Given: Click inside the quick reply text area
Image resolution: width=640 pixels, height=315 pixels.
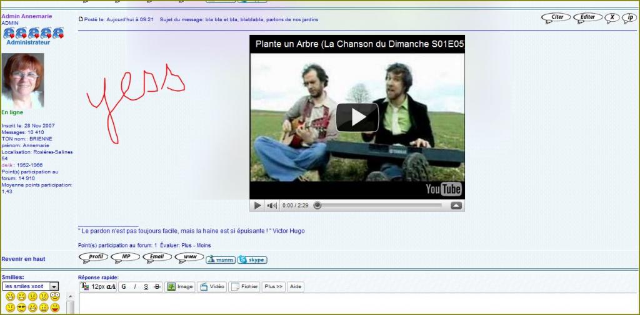Looking at the screenshot, I should click(358, 304).
